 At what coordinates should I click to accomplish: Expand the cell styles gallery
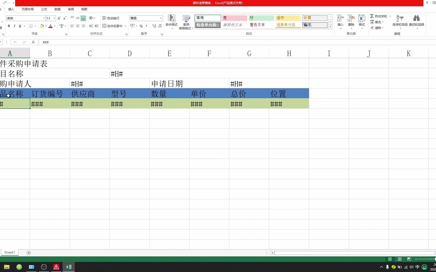[x=330, y=27]
